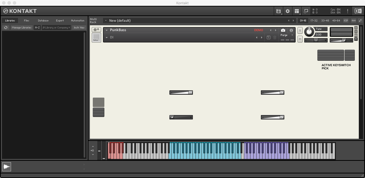Viewport: 365px width, 178px height.
Task: Open the DI snapshot dropdown arrow
Action: (107, 37)
